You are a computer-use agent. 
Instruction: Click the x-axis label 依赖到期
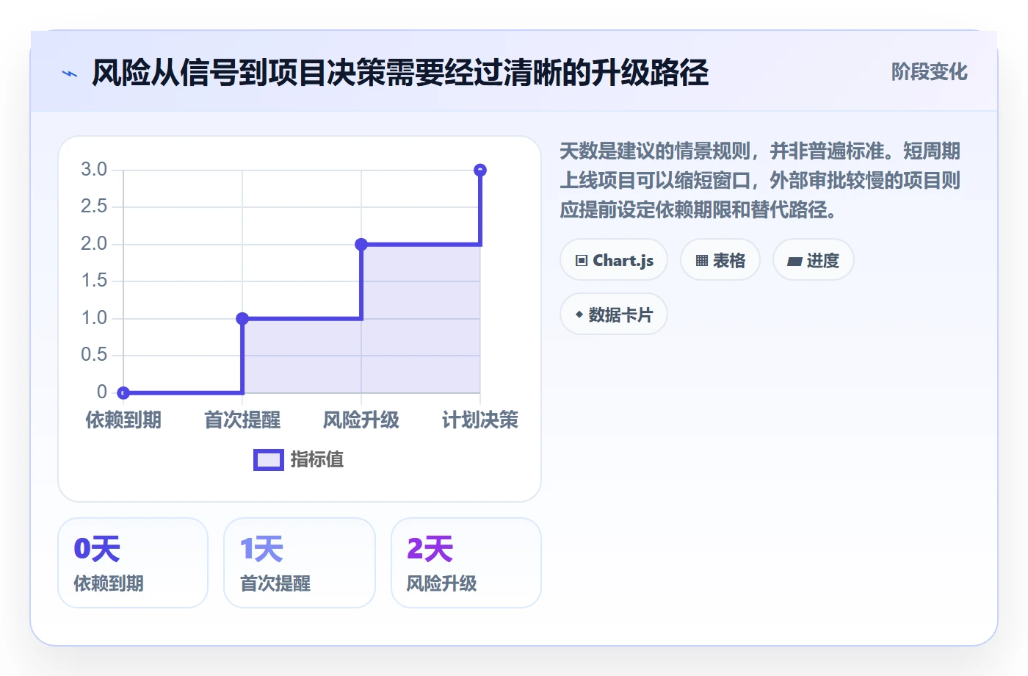tap(123, 420)
